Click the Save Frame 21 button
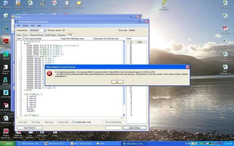 click(x=30, y=128)
